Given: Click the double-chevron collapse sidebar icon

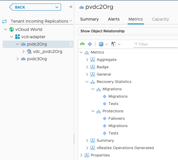Looking at the screenshot, I should point(71,7).
